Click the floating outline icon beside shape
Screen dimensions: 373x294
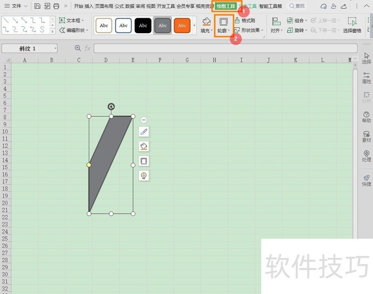(144, 161)
